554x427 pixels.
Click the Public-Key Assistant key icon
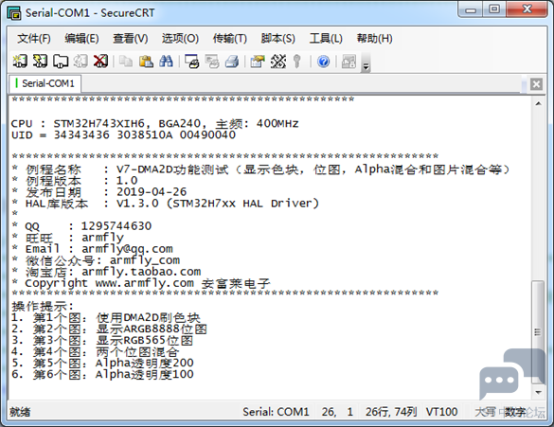coord(297,62)
